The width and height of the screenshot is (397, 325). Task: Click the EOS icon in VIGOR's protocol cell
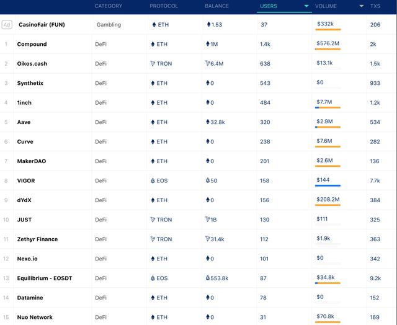[153, 180]
